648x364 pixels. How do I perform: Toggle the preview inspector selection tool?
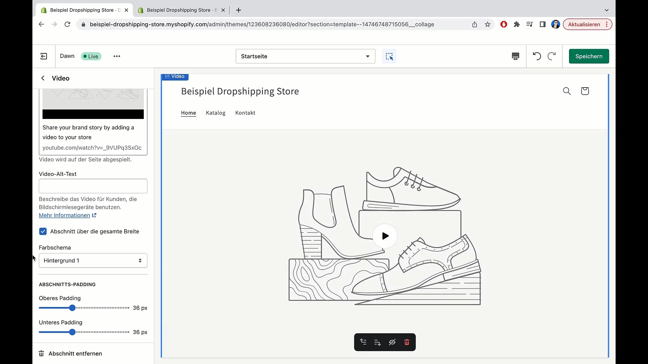(389, 56)
